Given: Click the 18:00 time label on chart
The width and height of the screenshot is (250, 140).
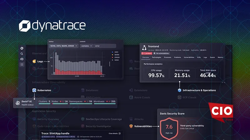Looking at the screenshot, I should click(x=77, y=76).
